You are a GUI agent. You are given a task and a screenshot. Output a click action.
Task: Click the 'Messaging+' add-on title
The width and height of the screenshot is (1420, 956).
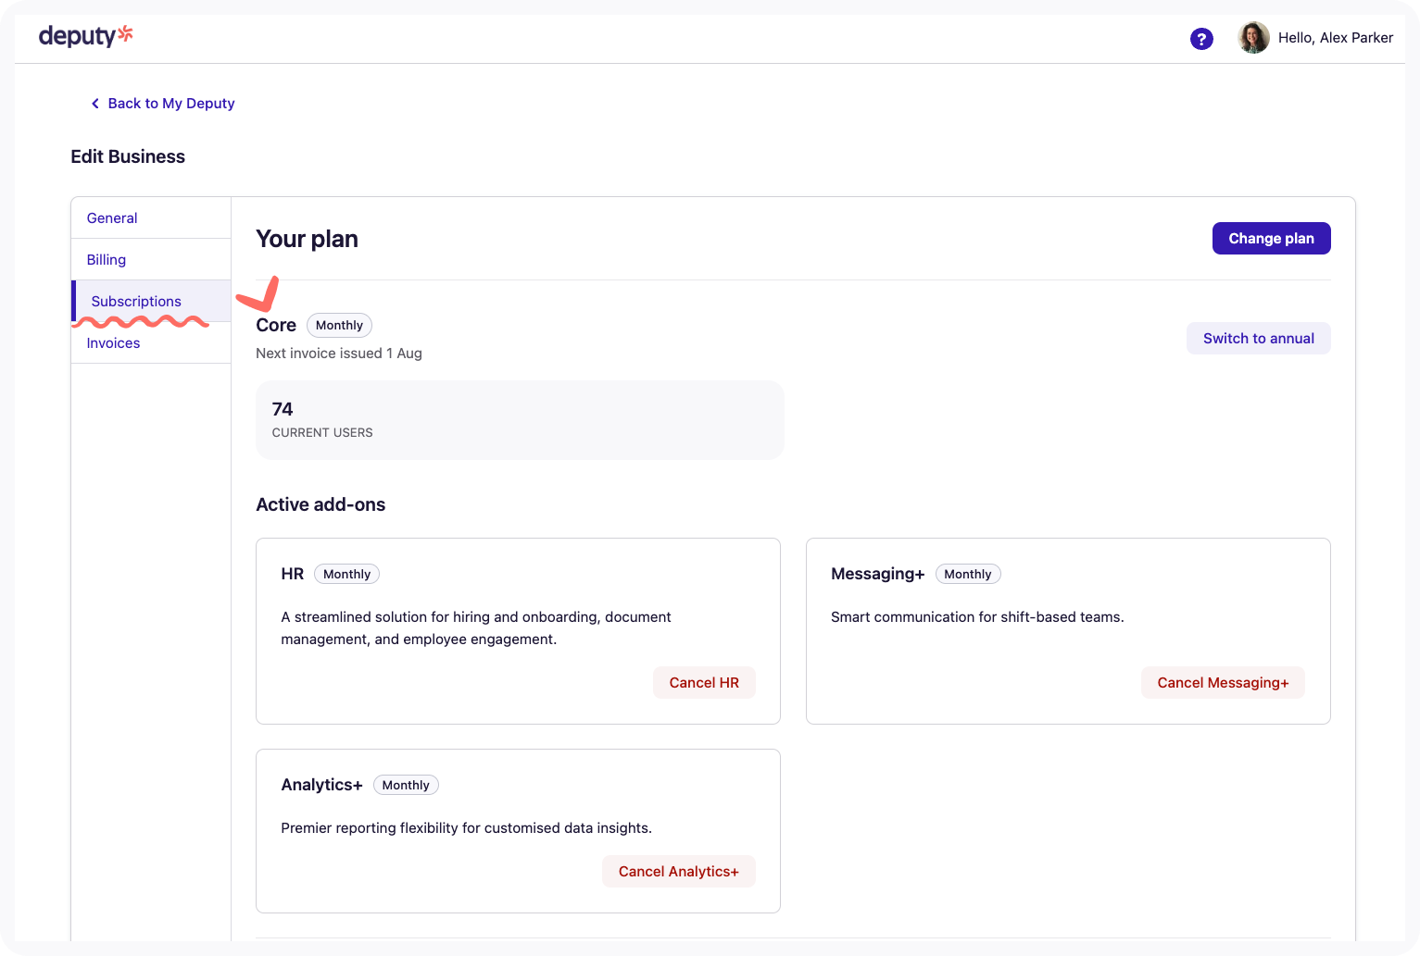[x=877, y=574]
